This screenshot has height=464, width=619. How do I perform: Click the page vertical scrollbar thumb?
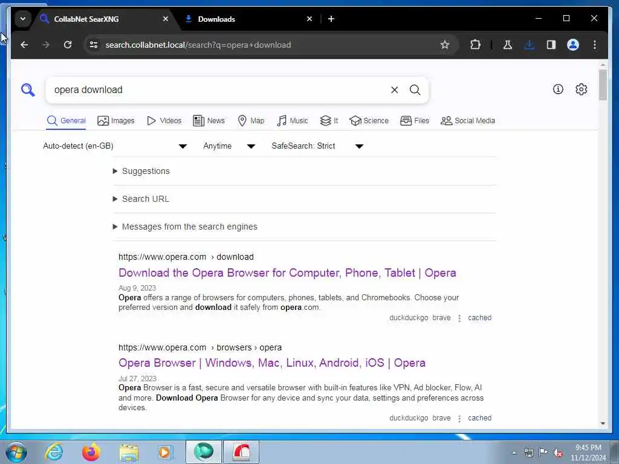point(603,85)
